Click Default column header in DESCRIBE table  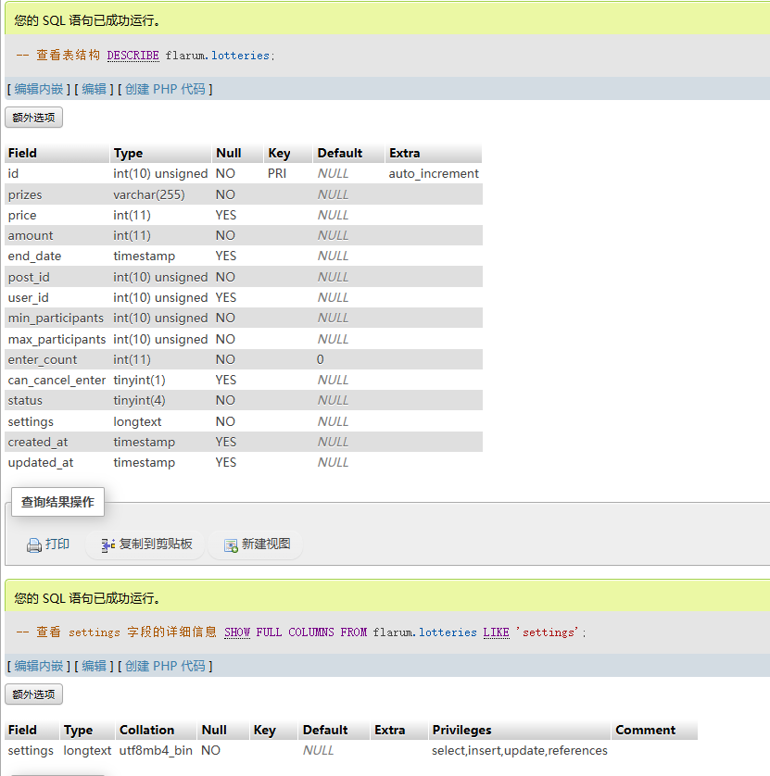click(349, 154)
